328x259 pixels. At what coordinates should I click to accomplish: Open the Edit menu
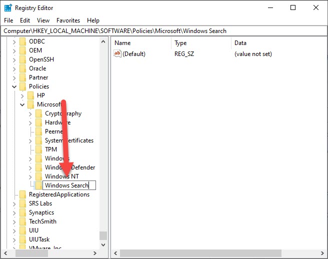point(25,20)
